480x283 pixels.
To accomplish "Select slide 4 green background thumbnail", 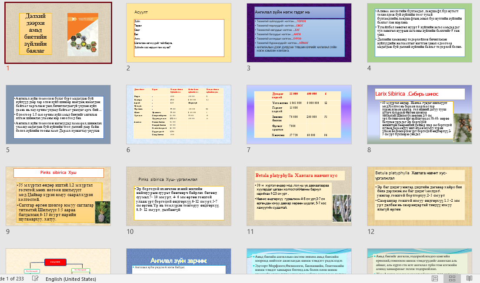I will pyautogui.click(x=420, y=33).
